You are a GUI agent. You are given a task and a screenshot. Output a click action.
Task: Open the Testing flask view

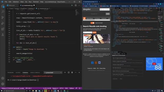[3, 35]
